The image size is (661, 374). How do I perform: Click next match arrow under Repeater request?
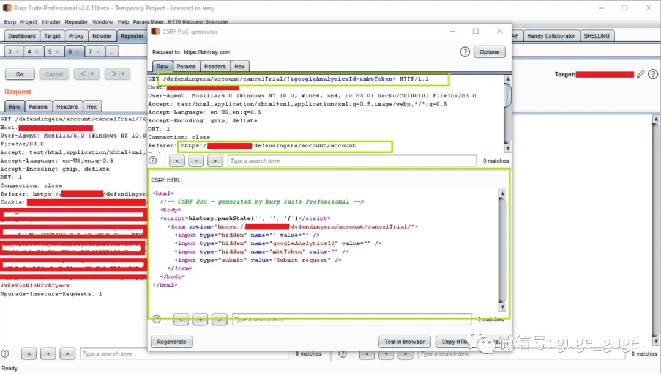tap(67, 354)
